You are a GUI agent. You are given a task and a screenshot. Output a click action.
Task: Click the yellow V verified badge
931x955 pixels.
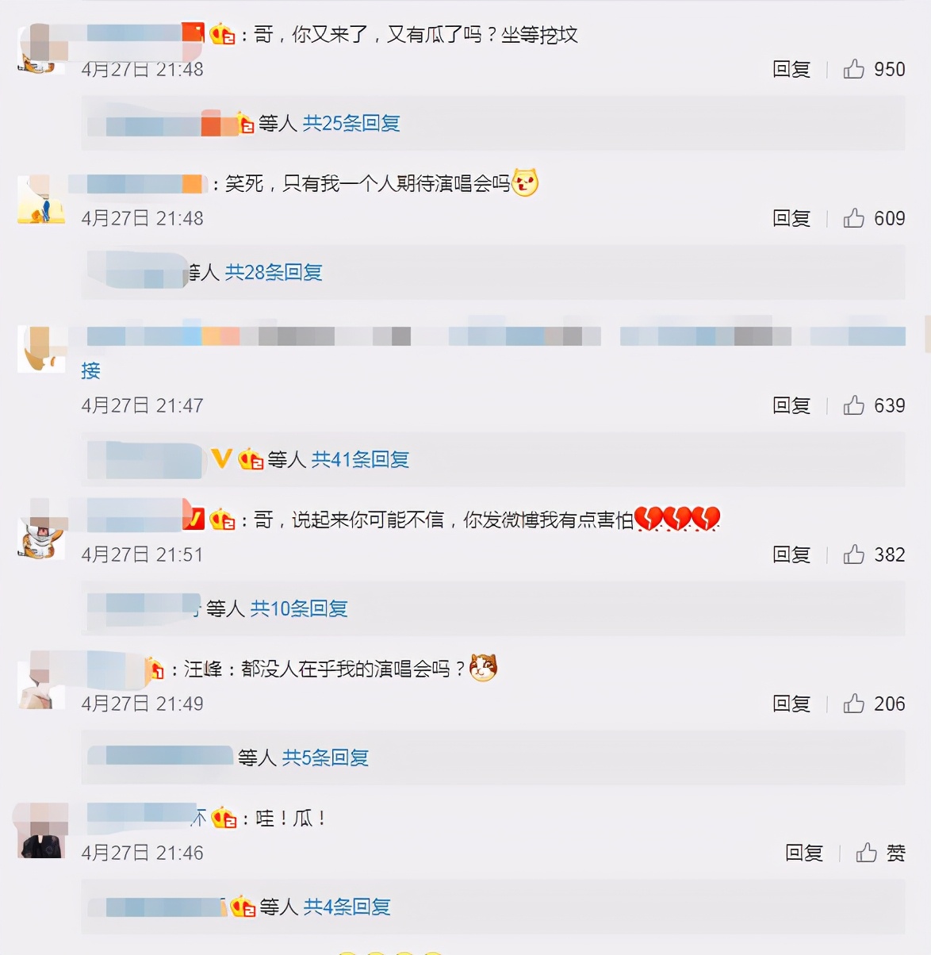tap(221, 458)
